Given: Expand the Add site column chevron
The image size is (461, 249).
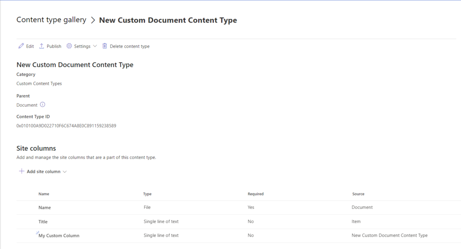Looking at the screenshot, I should coord(65,172).
